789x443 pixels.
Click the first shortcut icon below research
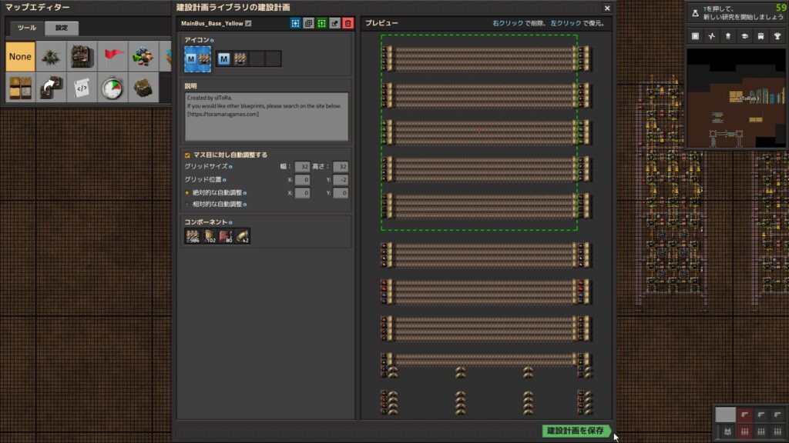tap(696, 36)
